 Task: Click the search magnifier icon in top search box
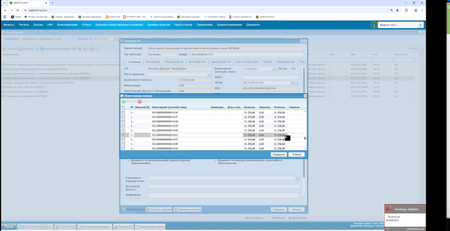420,25
